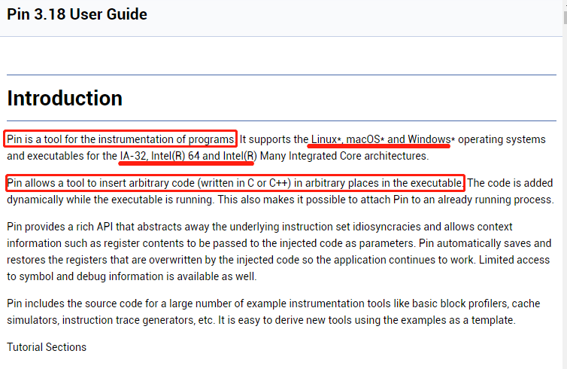Click the boxed sentence starting "Pin allows a tool"
This screenshot has width=567, height=369.
tap(235, 183)
